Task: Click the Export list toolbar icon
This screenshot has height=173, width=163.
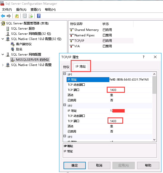Action: [x=31, y=16]
